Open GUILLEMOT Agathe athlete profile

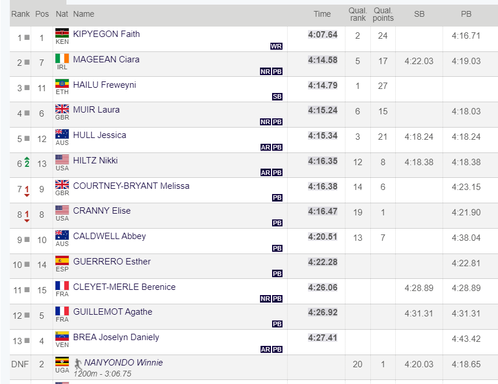(113, 312)
